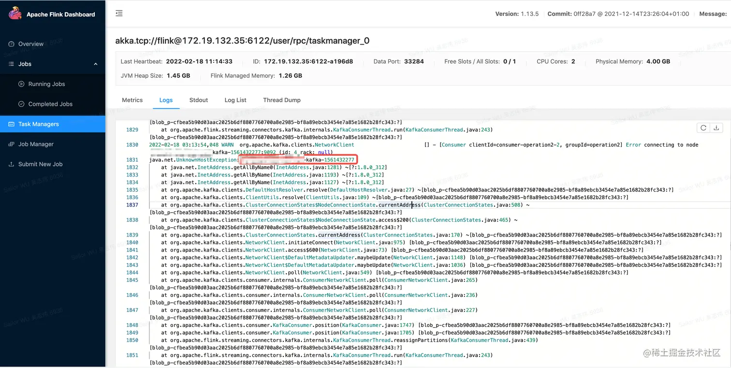Click the Flink Managed Memory value 1.26 GB
731x368 pixels.
point(291,76)
